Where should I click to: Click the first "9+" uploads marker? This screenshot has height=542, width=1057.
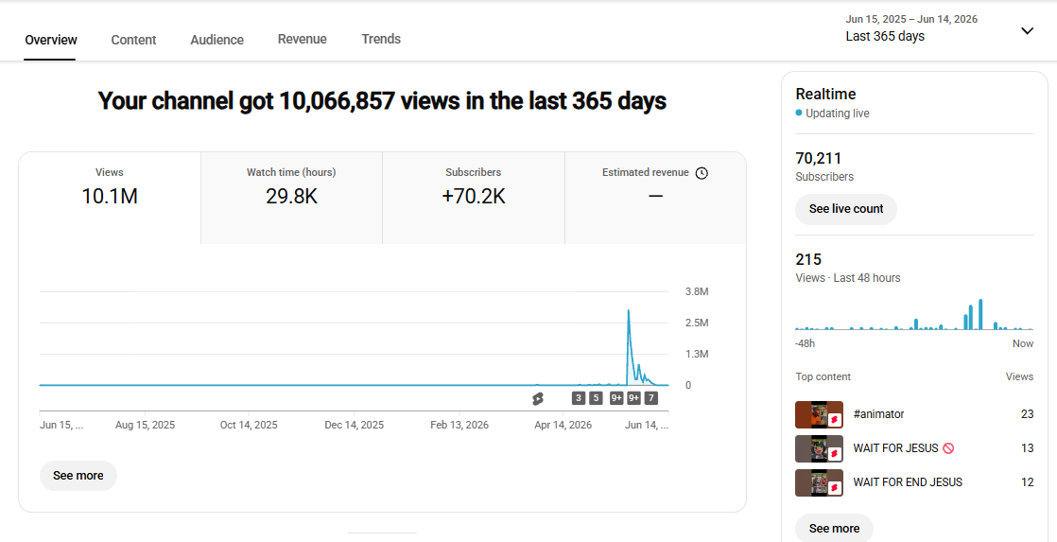(x=616, y=398)
